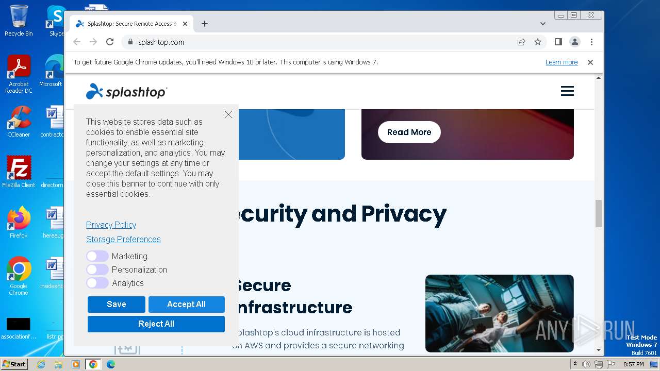Open Microsoft Edge from the taskbar
This screenshot has height=371, width=660.
[110, 364]
